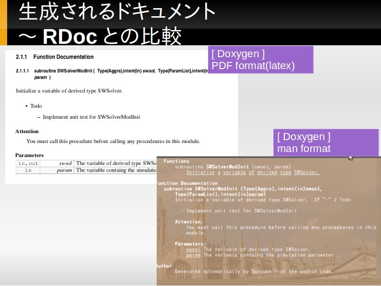Click the Functions heading in man page
The width and height of the screenshot is (381, 286).
176,161
